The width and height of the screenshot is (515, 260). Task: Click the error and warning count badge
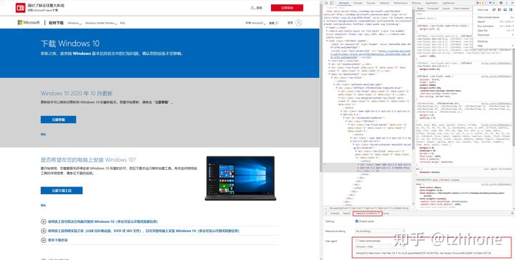[481, 3]
